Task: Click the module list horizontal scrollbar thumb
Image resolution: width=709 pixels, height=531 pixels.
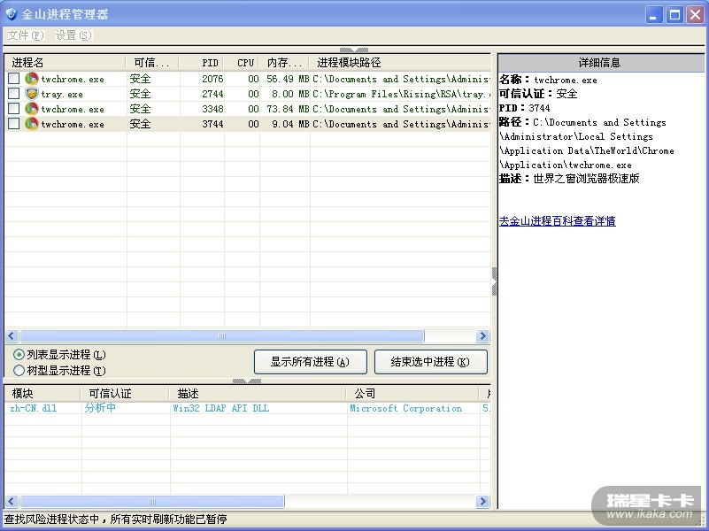Action: [152, 501]
